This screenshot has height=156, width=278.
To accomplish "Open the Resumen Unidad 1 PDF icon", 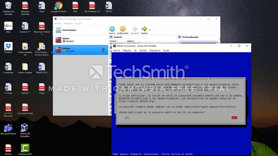I will coord(42,28).
